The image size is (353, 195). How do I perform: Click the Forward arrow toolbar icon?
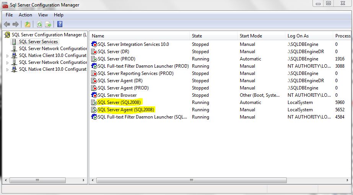pyautogui.click(x=16, y=24)
